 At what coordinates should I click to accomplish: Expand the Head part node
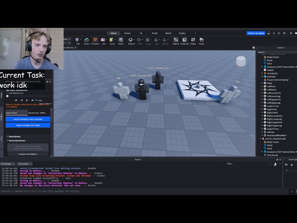tap(262, 83)
